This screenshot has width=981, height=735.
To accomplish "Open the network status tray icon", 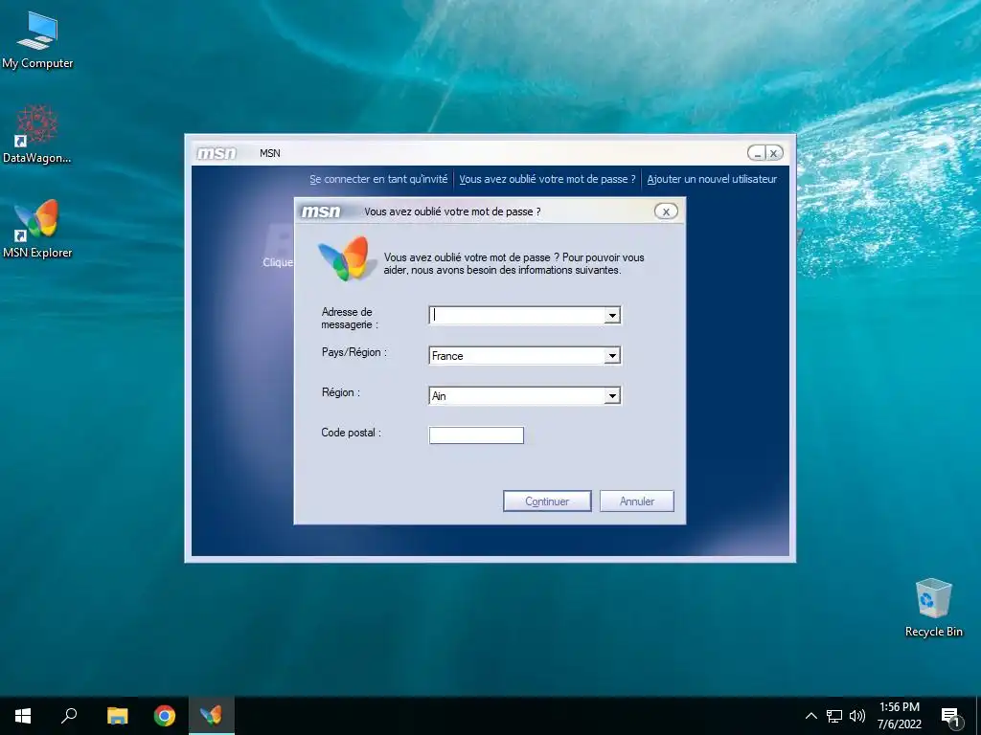I will 834,716.
